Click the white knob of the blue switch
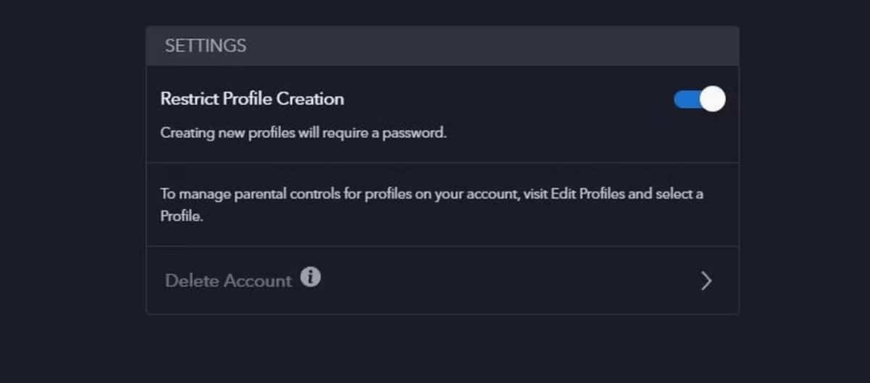This screenshot has width=870, height=383. tap(713, 99)
